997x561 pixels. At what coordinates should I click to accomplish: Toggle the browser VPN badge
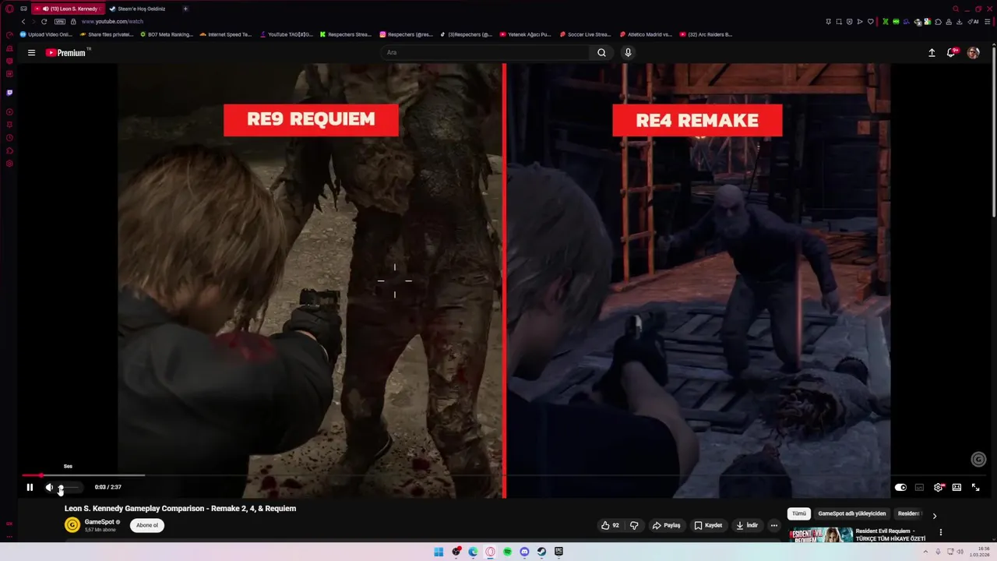point(60,22)
